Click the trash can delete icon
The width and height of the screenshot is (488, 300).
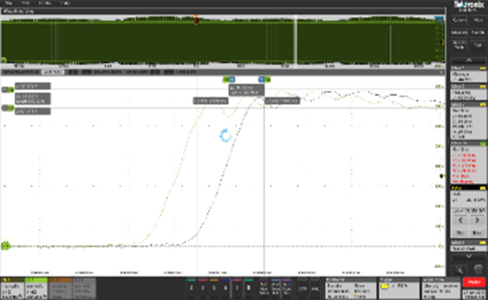(478, 271)
